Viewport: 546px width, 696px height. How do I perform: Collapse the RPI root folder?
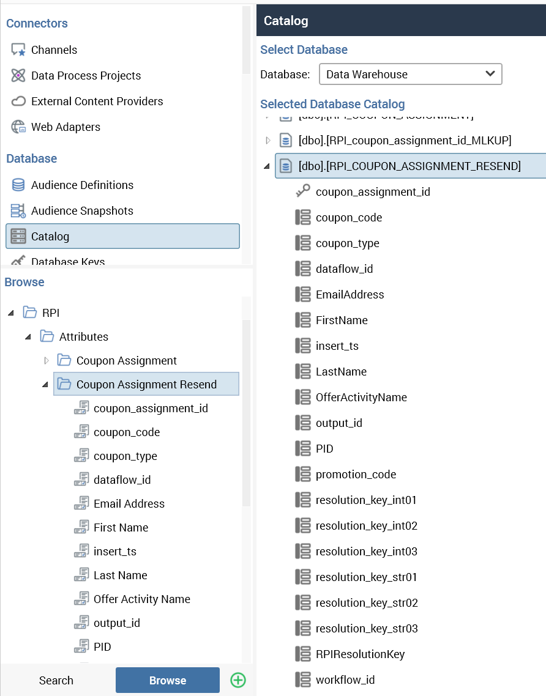[11, 313]
